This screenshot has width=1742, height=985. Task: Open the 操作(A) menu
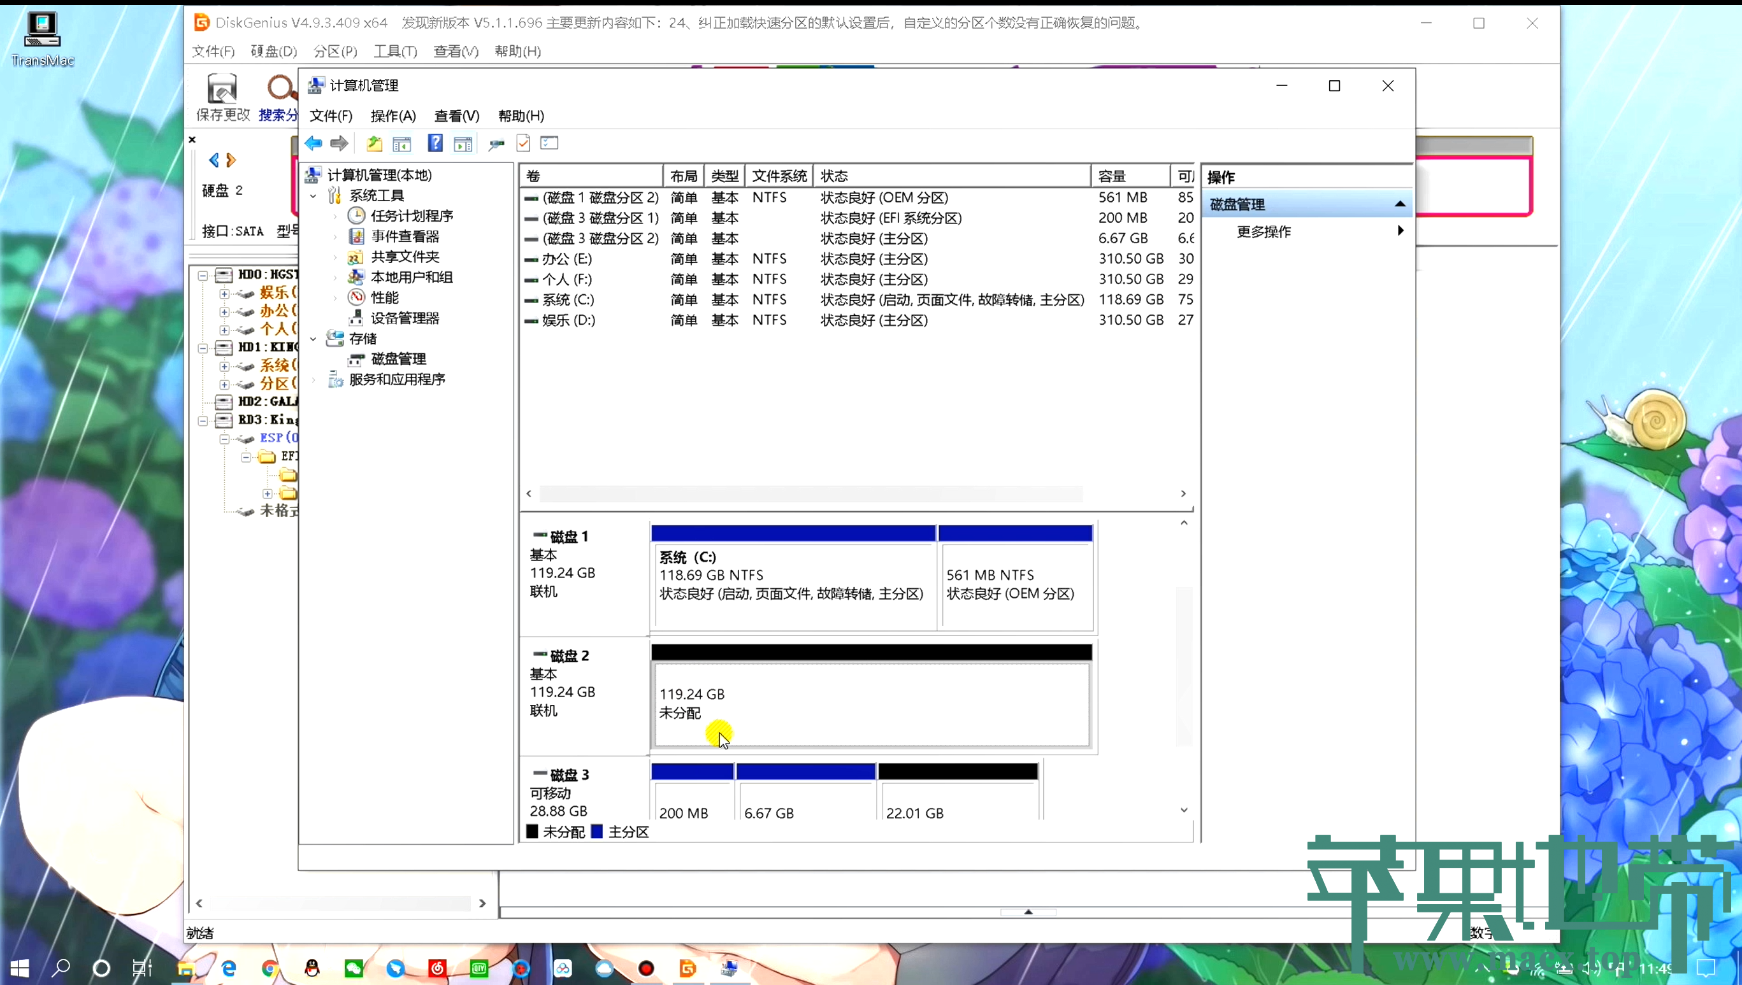(x=392, y=116)
